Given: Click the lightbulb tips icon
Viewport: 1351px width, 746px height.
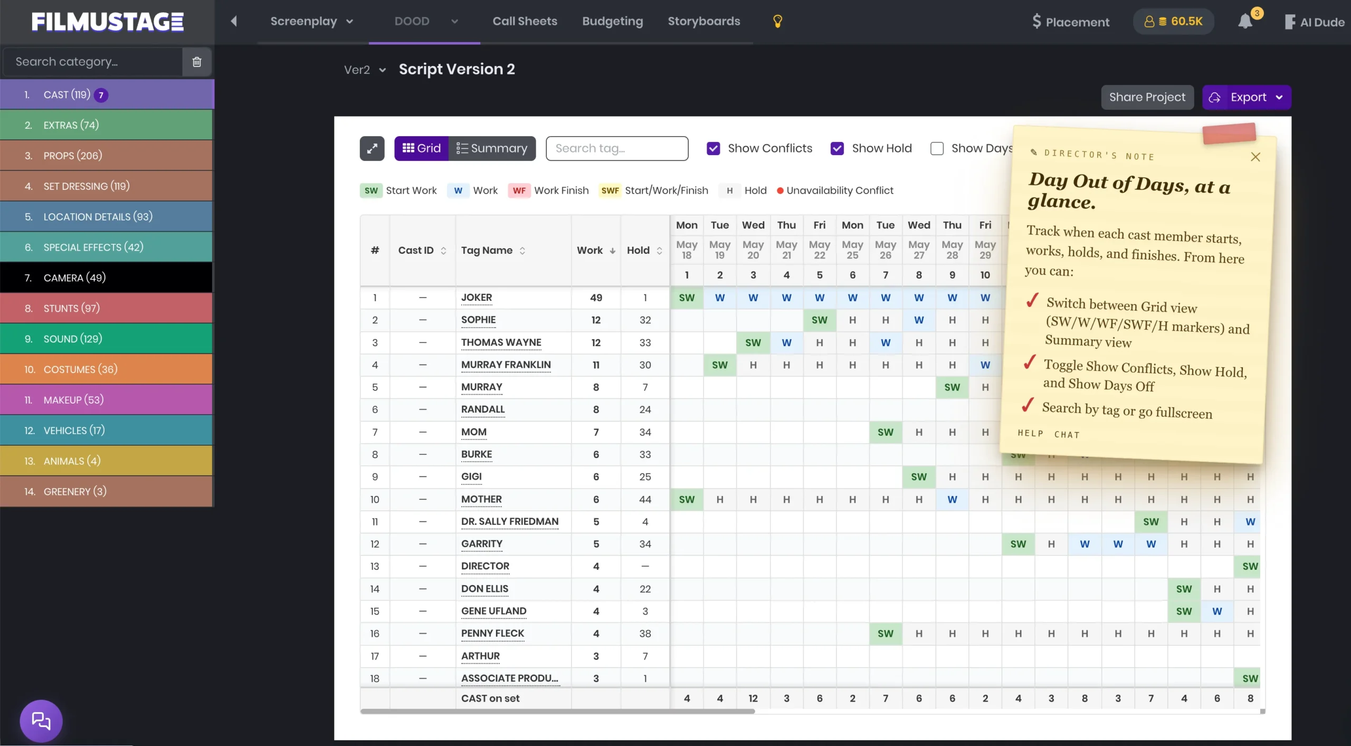Looking at the screenshot, I should 777,21.
